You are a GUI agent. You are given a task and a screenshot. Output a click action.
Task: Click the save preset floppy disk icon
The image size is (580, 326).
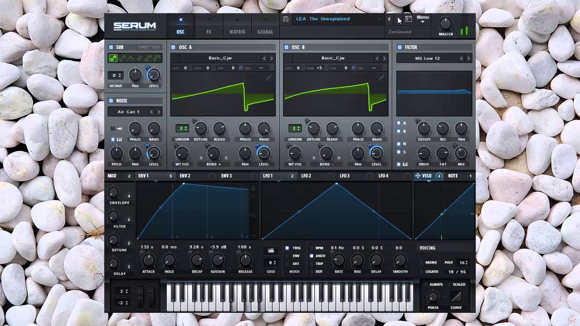tap(285, 19)
